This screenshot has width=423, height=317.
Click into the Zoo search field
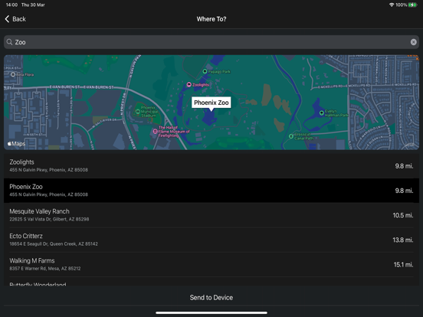211,42
